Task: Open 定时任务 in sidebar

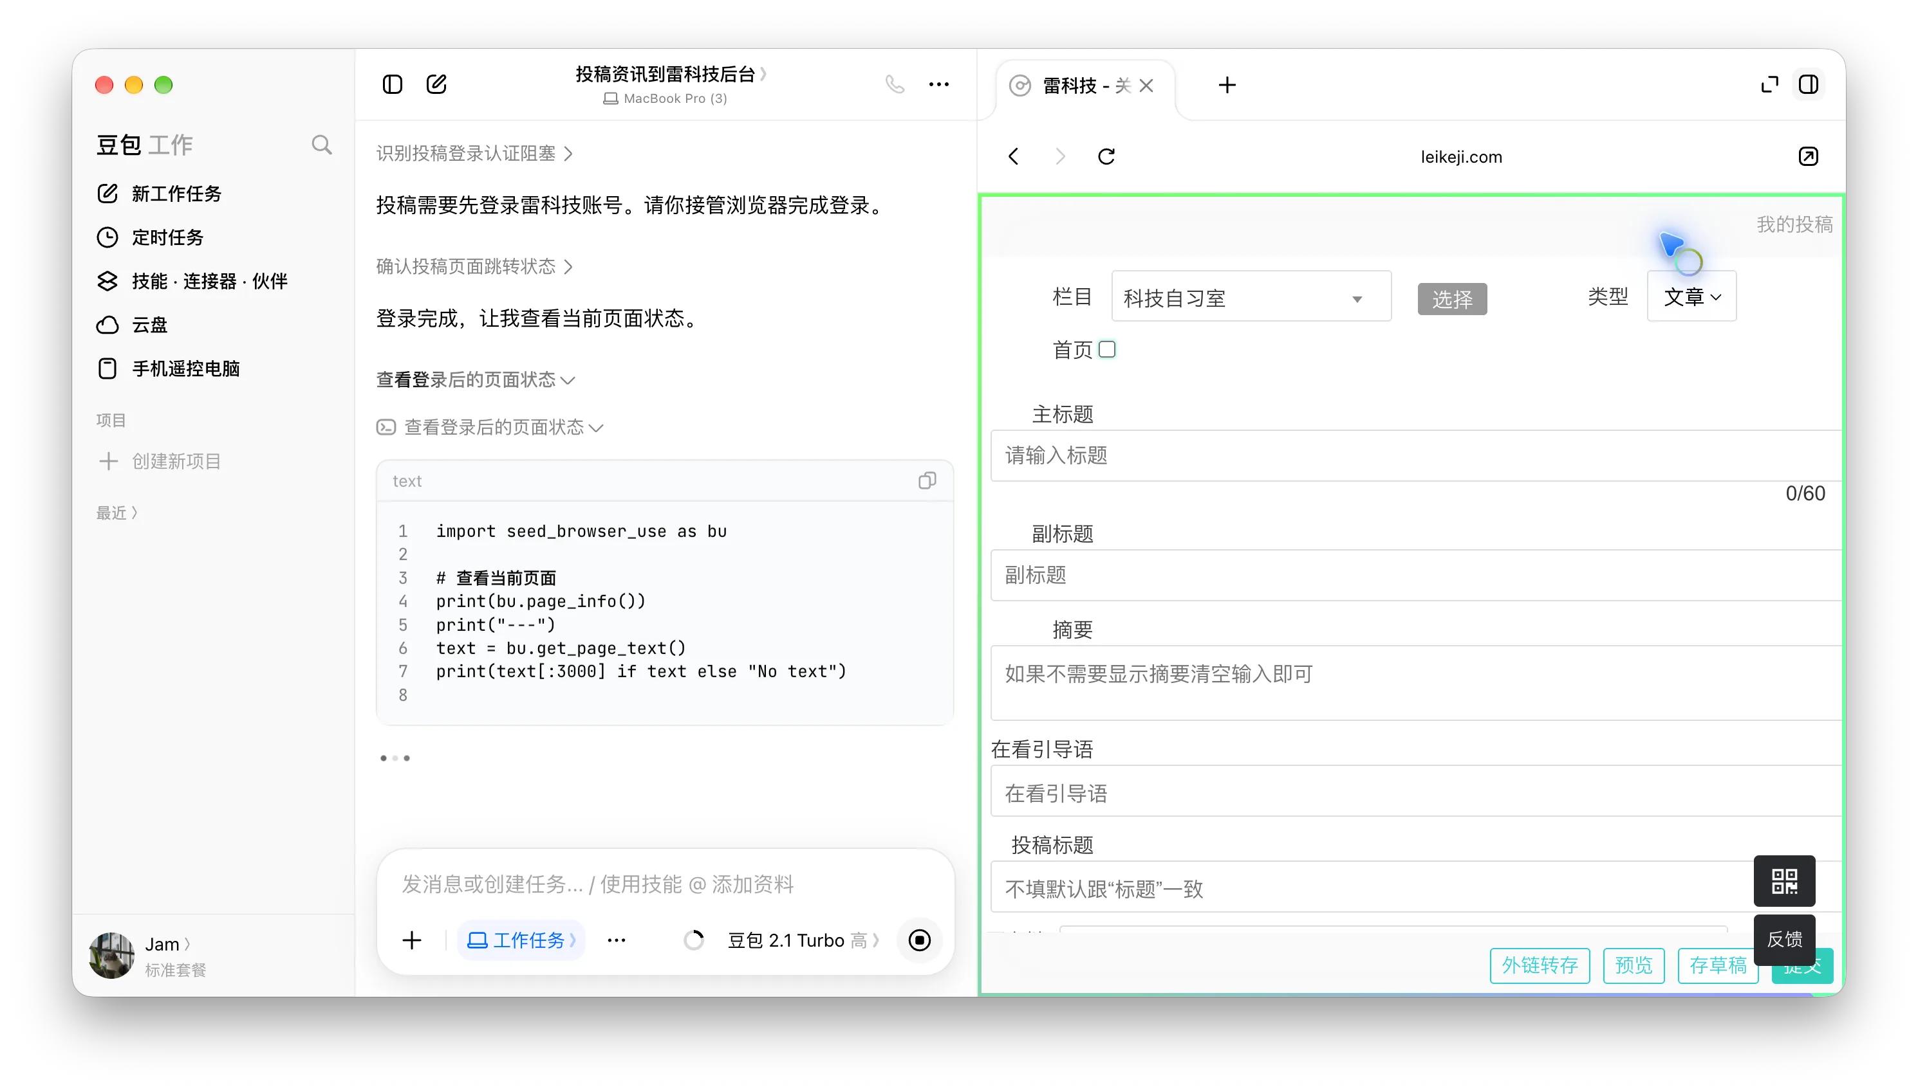Action: pos(150,237)
